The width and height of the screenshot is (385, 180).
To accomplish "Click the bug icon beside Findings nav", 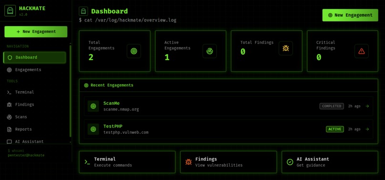I will click(x=9, y=105).
